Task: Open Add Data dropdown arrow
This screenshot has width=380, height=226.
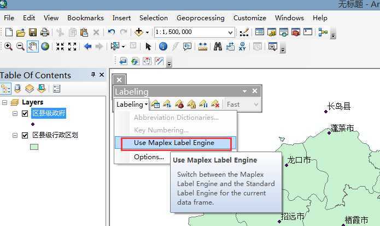Action: [x=147, y=32]
